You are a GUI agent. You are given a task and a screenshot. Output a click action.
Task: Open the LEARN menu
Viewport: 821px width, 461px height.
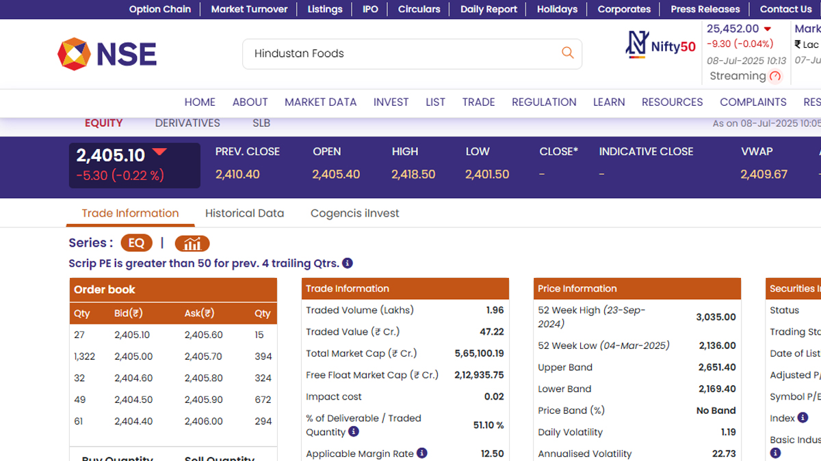609,102
